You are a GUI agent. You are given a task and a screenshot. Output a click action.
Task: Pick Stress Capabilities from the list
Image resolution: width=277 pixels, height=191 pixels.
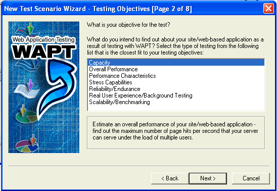pos(176,82)
